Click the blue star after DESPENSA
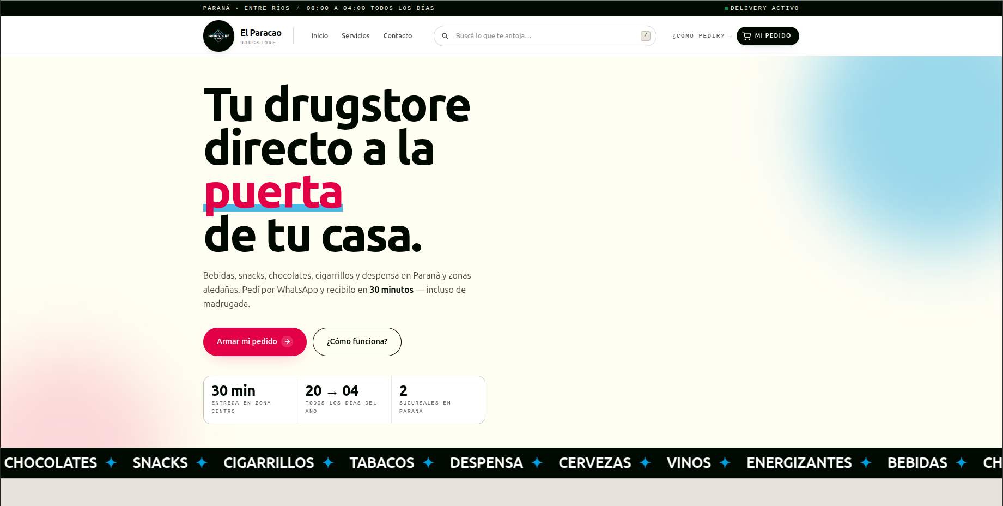The height and width of the screenshot is (506, 1003). click(x=537, y=463)
